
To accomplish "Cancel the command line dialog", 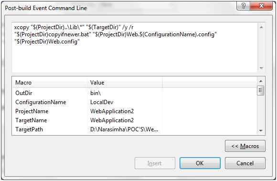I will (x=245, y=163).
